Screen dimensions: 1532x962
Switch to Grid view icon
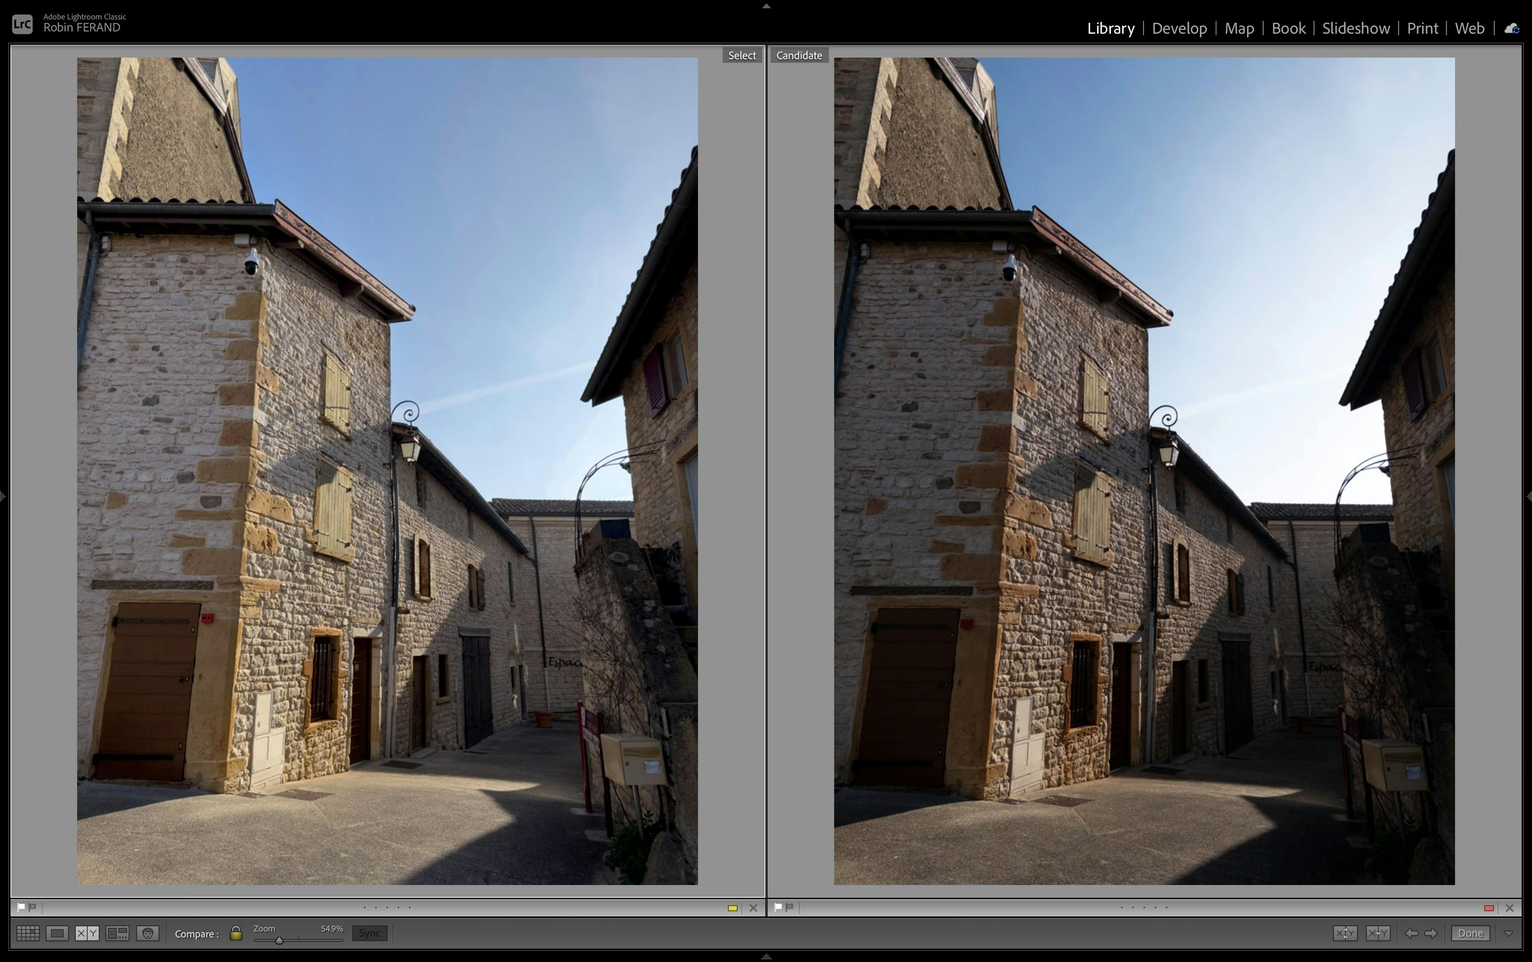pyautogui.click(x=28, y=933)
